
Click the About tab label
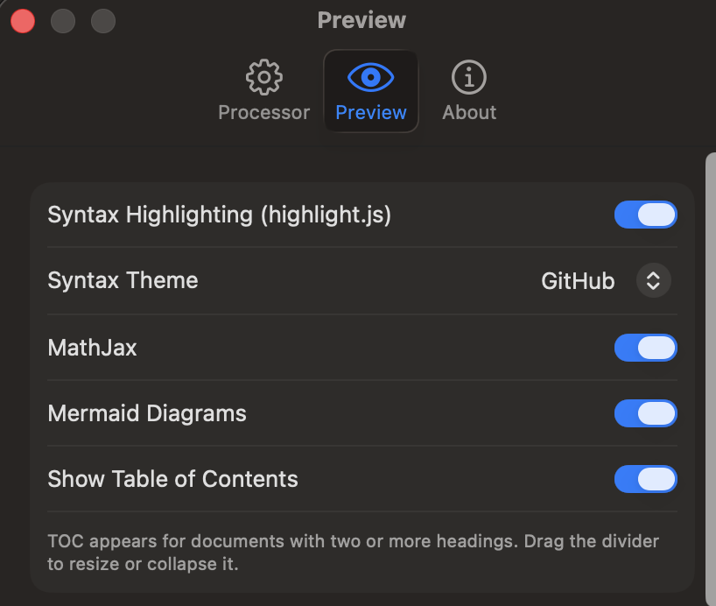[469, 112]
